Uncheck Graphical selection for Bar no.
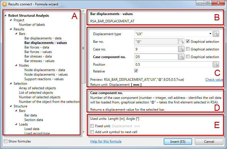This screenshot has height=149, width=227. click(x=188, y=41)
